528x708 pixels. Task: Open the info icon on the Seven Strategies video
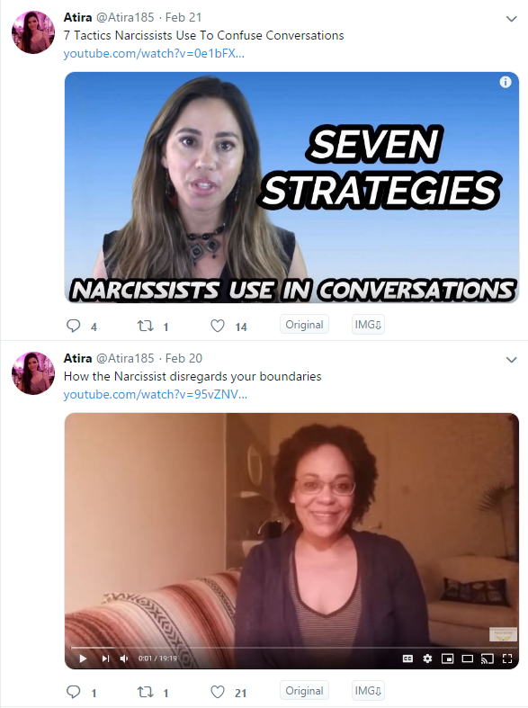click(x=506, y=82)
